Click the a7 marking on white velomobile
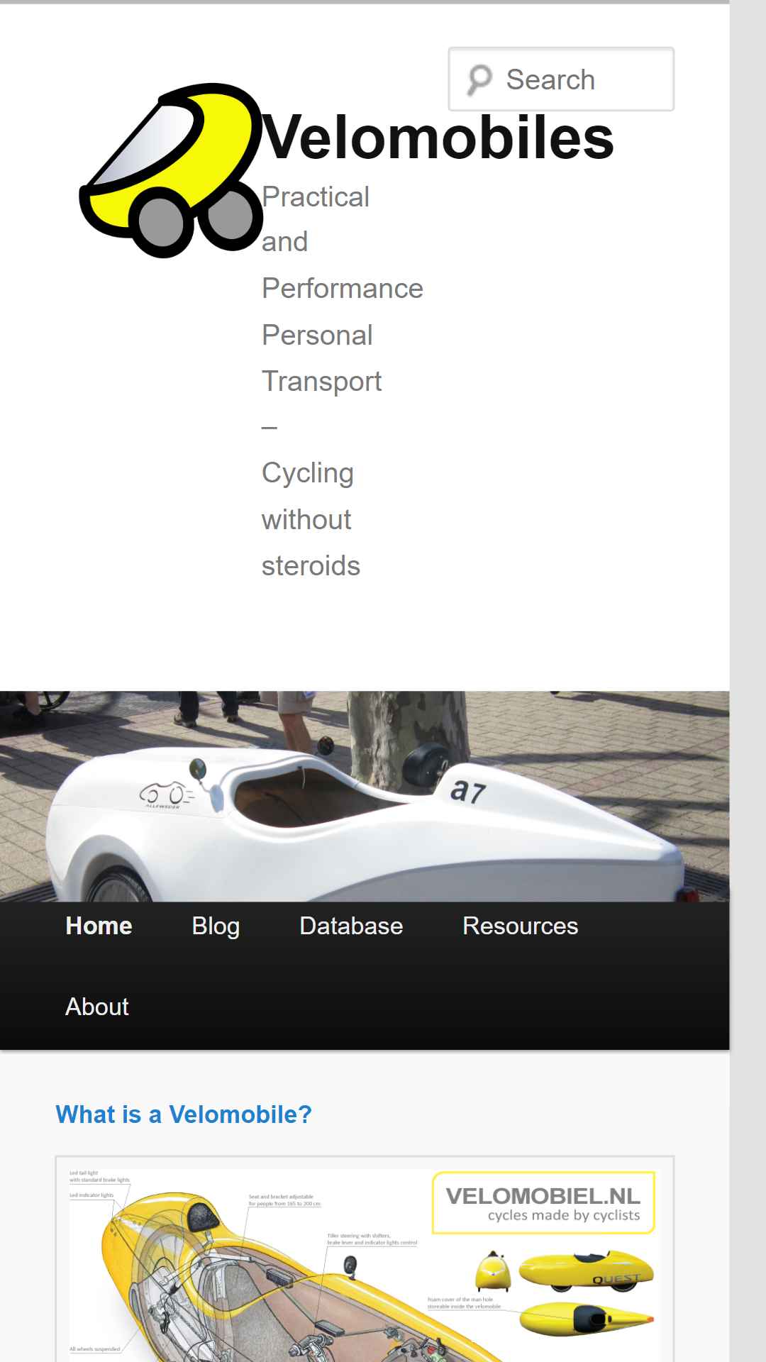The height and width of the screenshot is (1362, 766). pyautogui.click(x=468, y=790)
